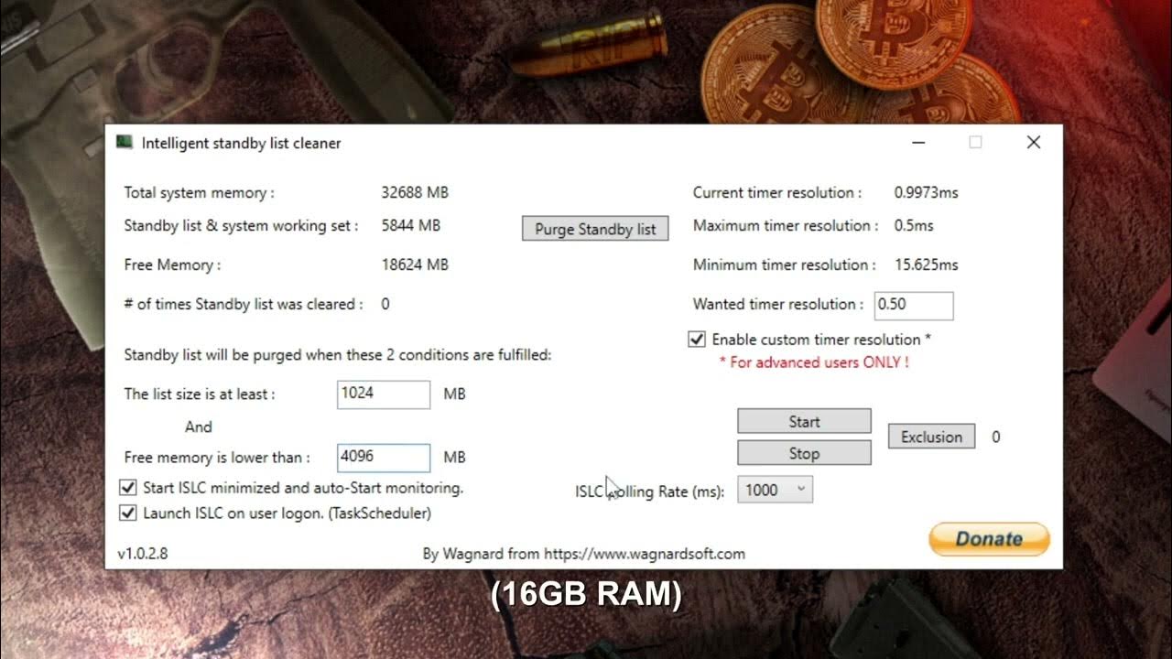Click minimum timer resolution value 15.625ms
The image size is (1172, 659).
[926, 265]
